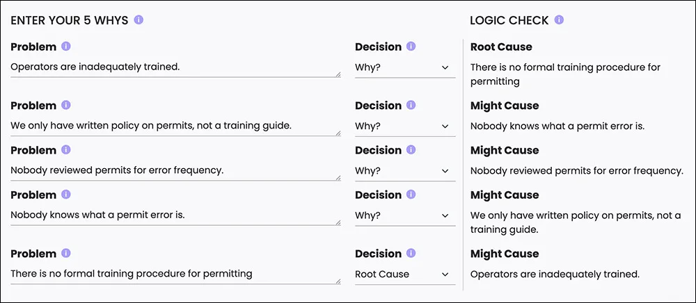Expand the Root Cause decision dropdown

pyautogui.click(x=405, y=275)
